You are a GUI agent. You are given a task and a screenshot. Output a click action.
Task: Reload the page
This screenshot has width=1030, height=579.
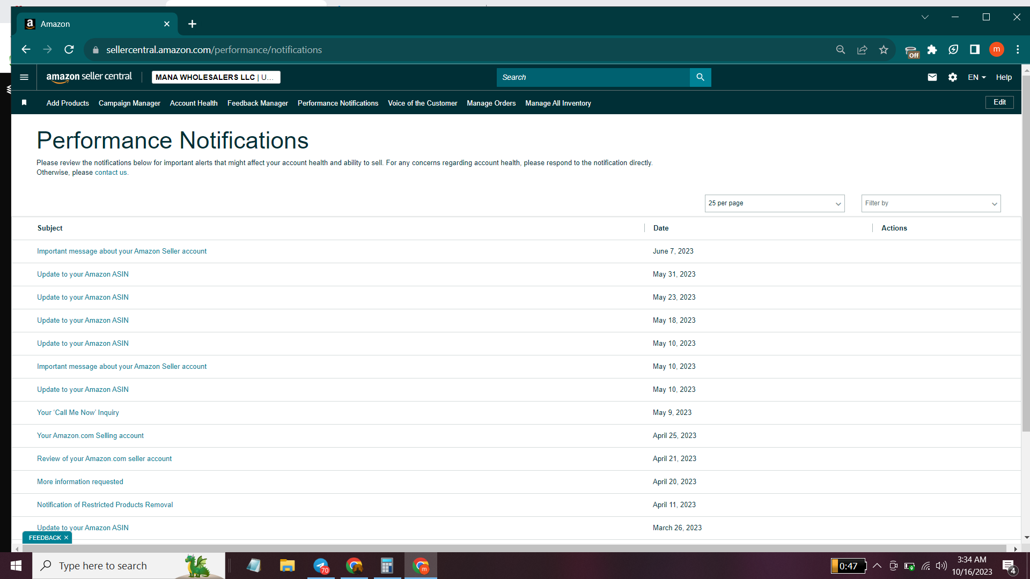tap(69, 49)
